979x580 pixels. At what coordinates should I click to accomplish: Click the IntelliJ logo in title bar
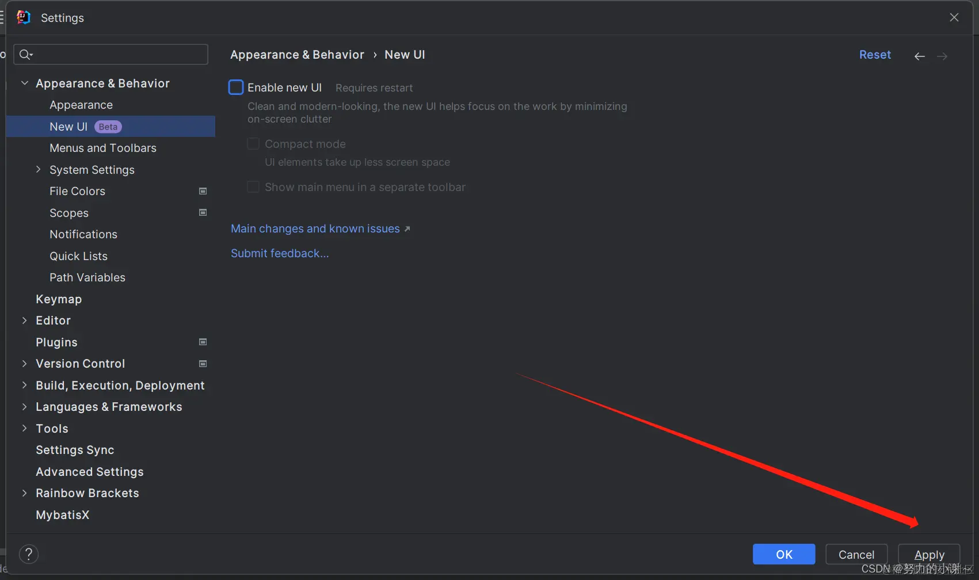click(24, 17)
